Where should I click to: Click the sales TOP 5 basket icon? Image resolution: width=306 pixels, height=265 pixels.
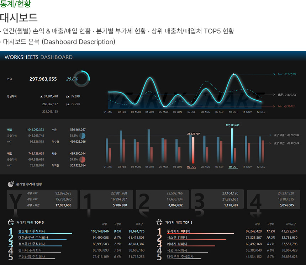pyautogui.click(x=11, y=222)
